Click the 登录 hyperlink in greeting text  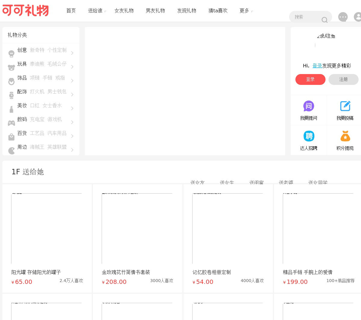pyautogui.click(x=317, y=66)
